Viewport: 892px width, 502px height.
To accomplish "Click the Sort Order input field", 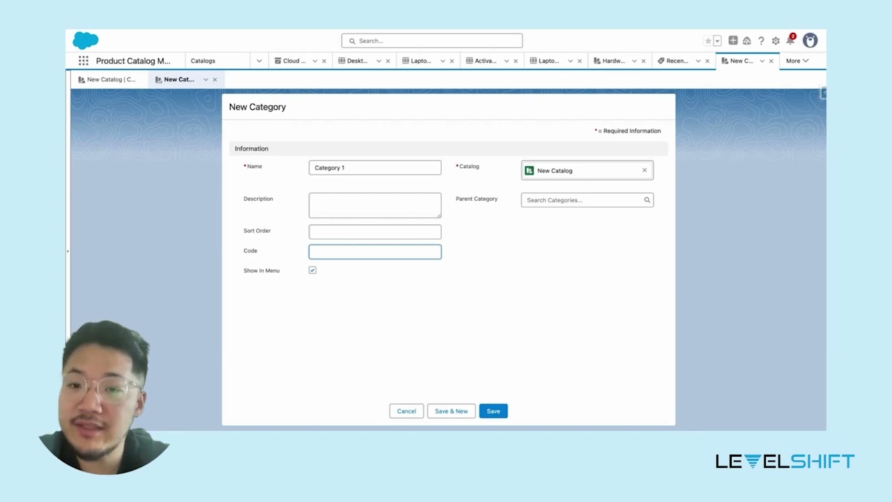I will pyautogui.click(x=375, y=231).
